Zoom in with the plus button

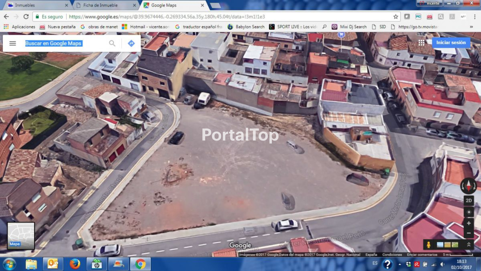tap(468, 223)
